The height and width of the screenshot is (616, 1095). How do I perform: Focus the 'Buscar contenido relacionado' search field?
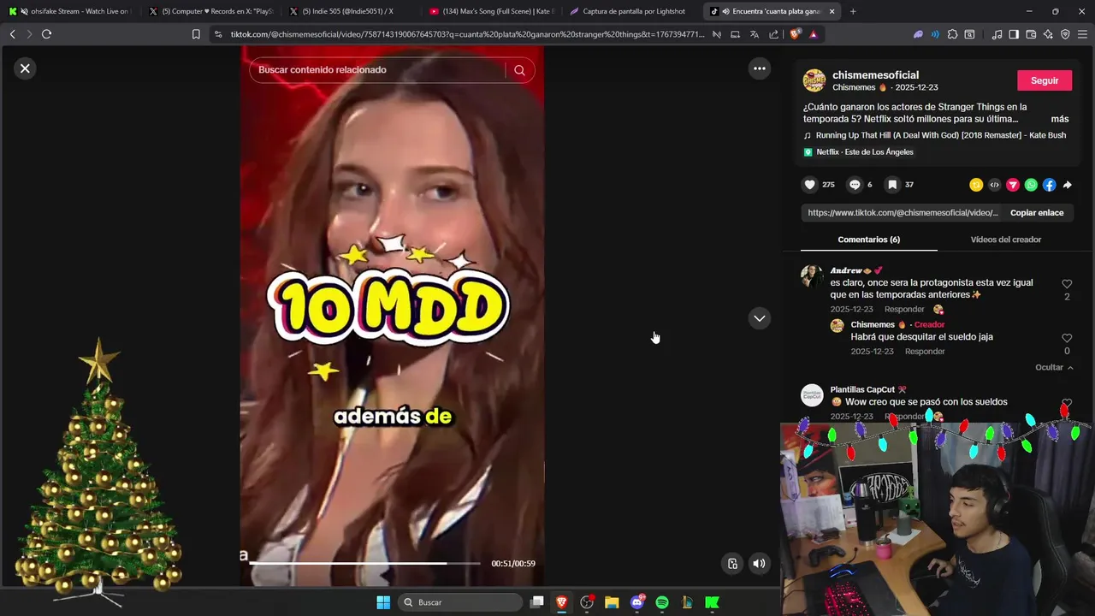point(378,70)
